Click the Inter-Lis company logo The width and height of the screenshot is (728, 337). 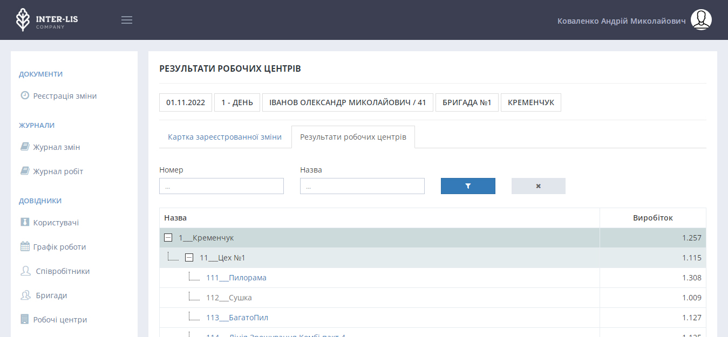(x=46, y=20)
